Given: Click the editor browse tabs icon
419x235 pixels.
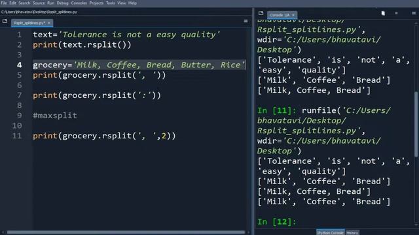Looking at the screenshot, I should [x=5, y=21].
